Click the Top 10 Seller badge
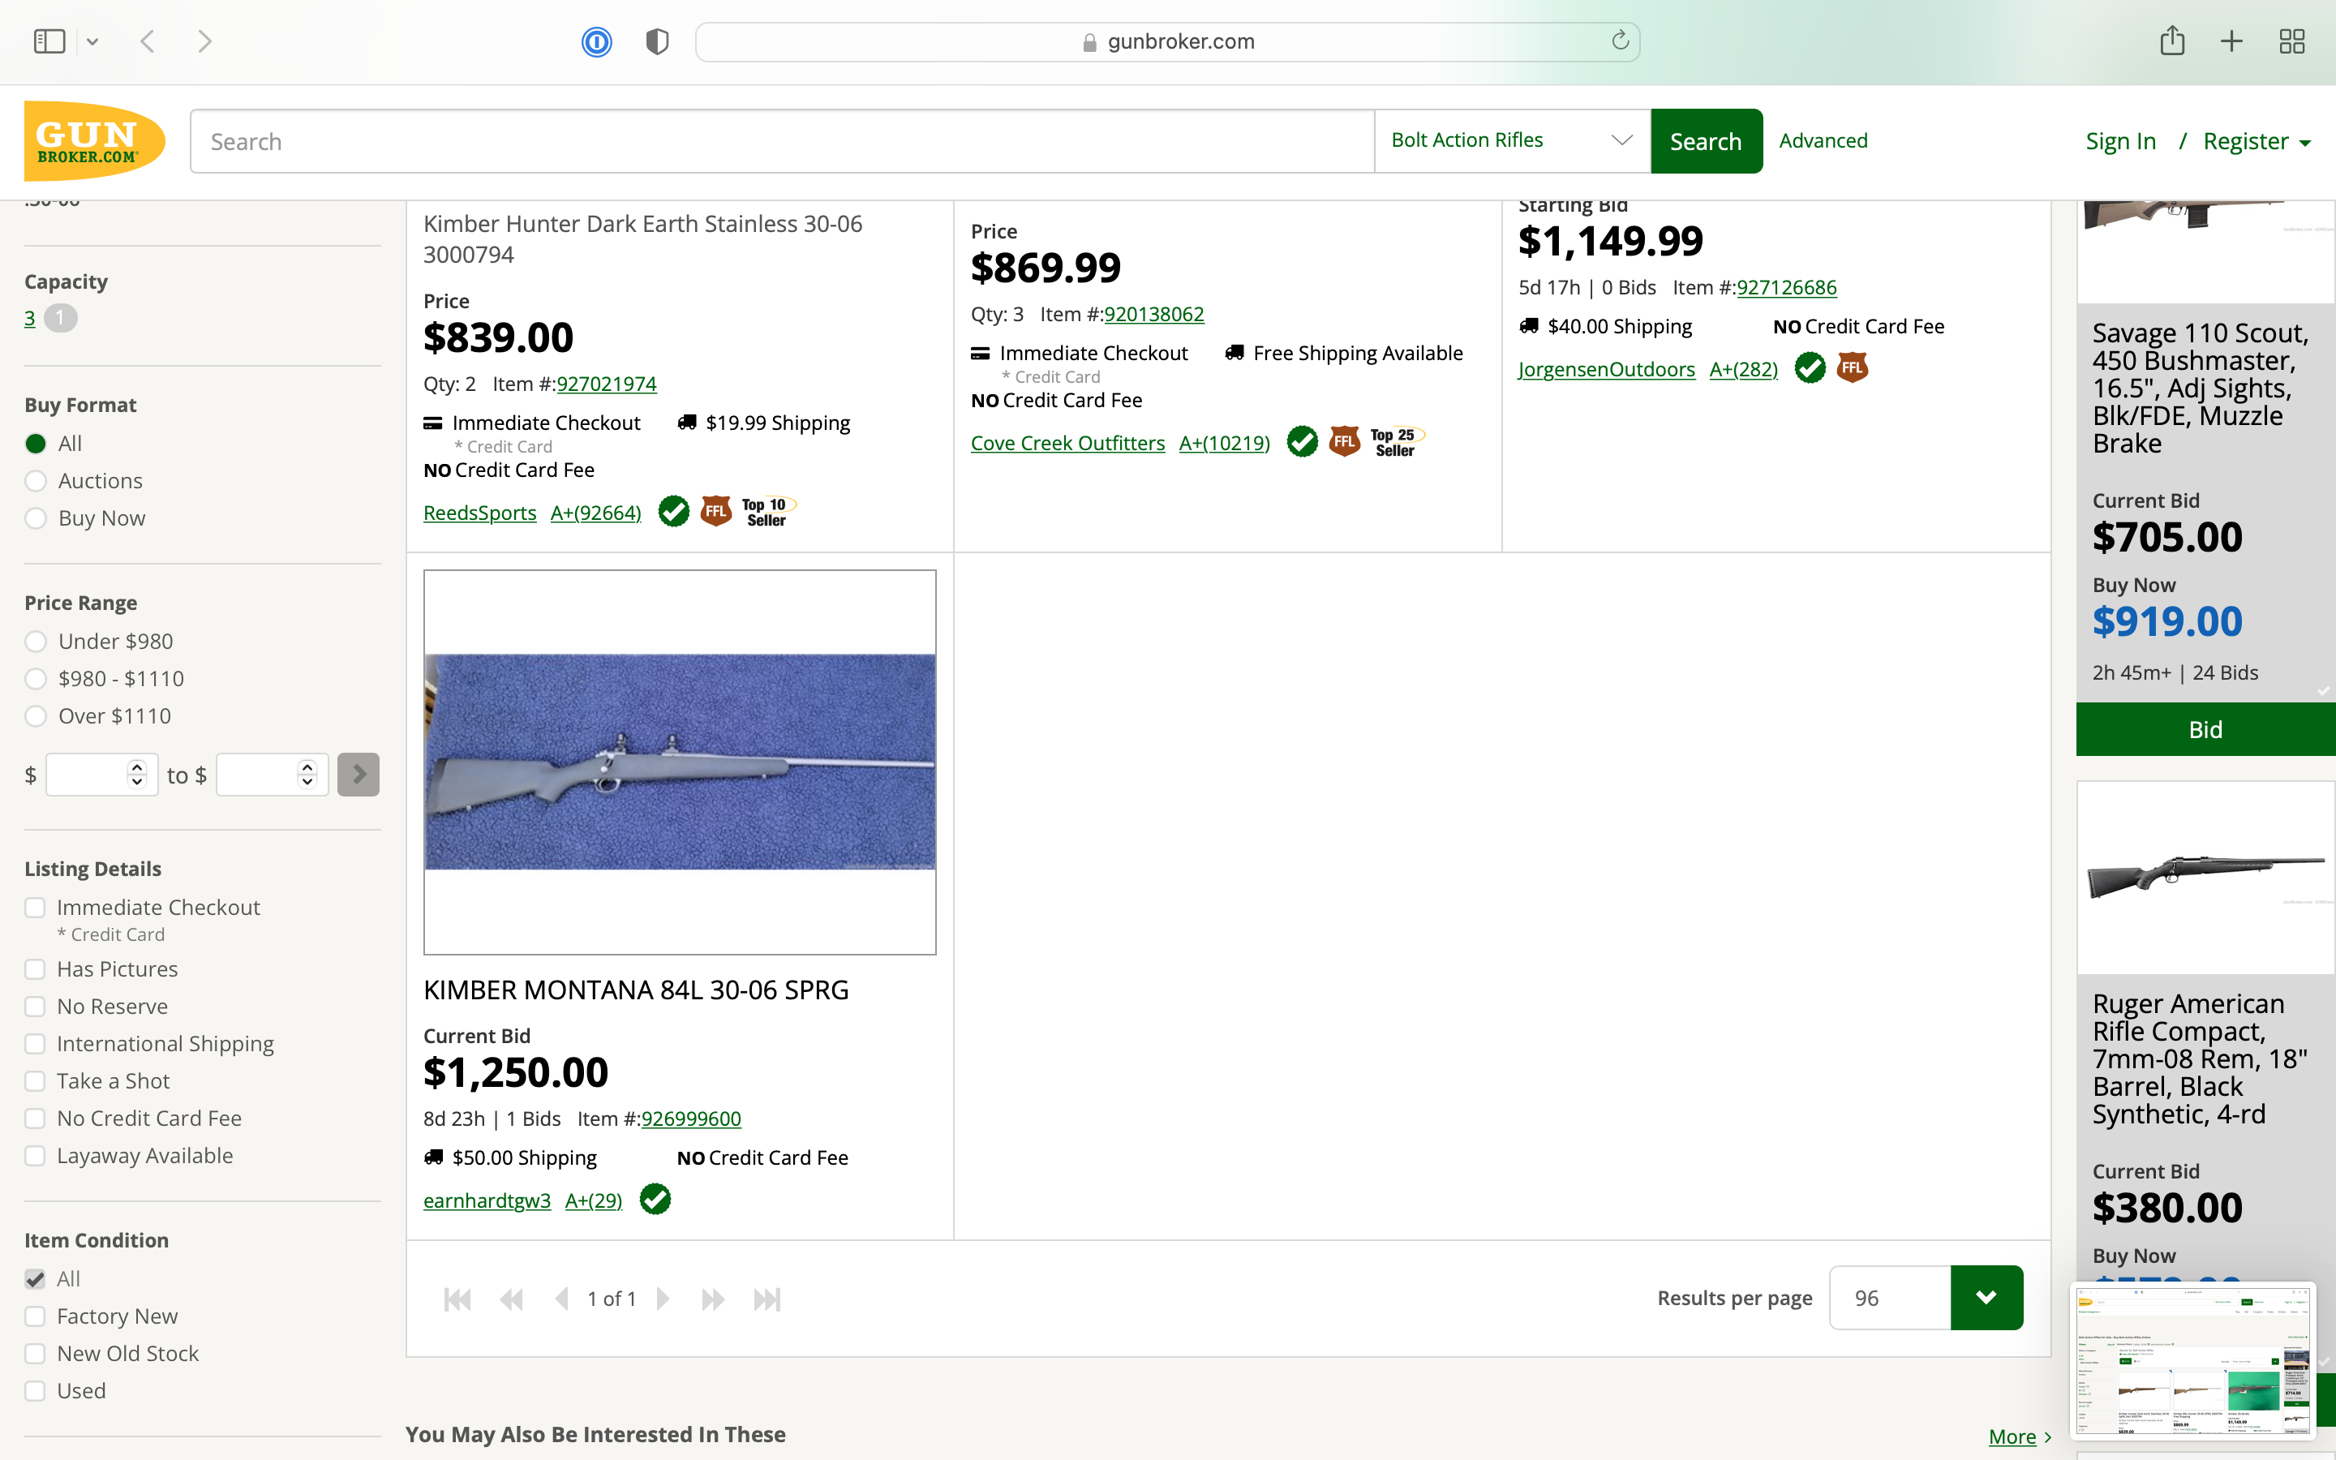 768,512
